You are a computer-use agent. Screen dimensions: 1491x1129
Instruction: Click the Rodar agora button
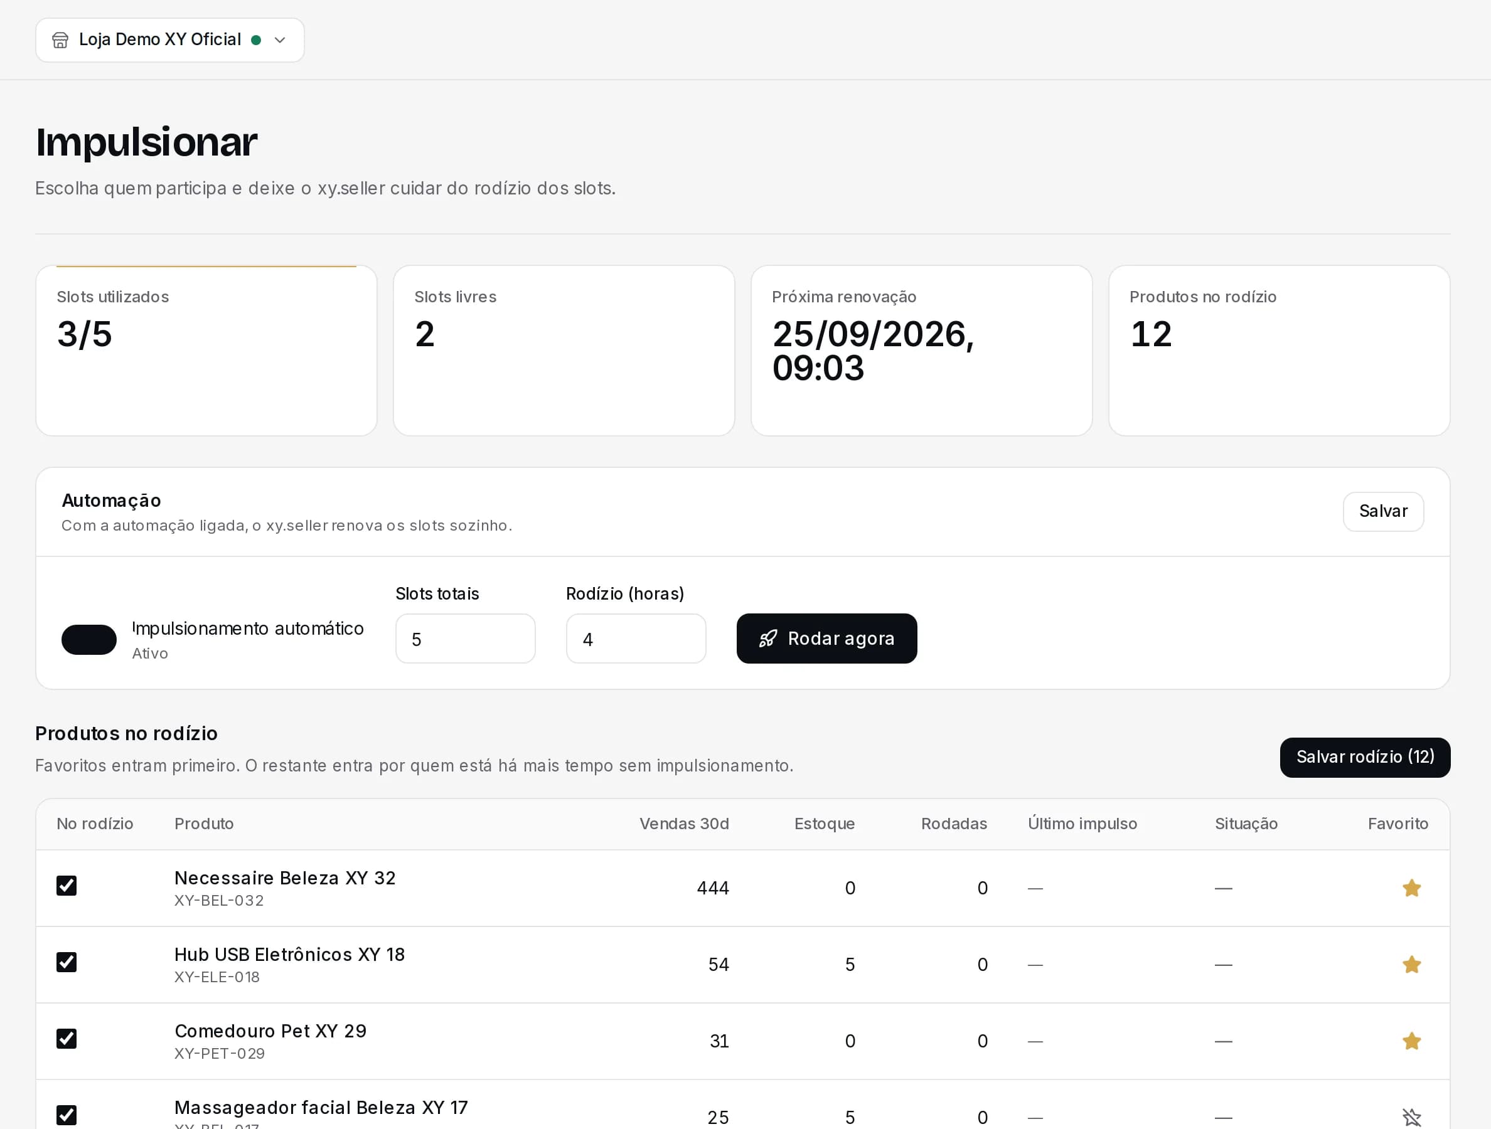pyautogui.click(x=826, y=639)
